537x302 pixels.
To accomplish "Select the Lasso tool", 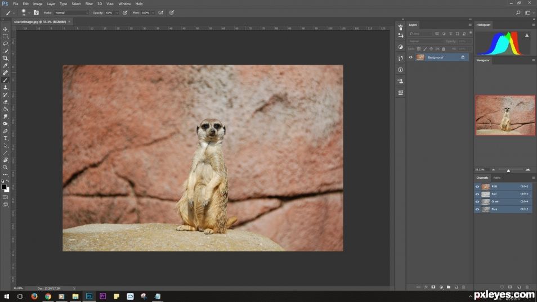I will pyautogui.click(x=5, y=43).
